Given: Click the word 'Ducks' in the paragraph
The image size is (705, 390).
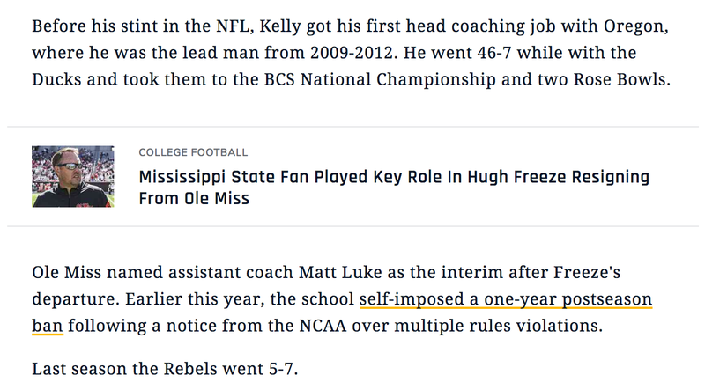Looking at the screenshot, I should point(56,79).
